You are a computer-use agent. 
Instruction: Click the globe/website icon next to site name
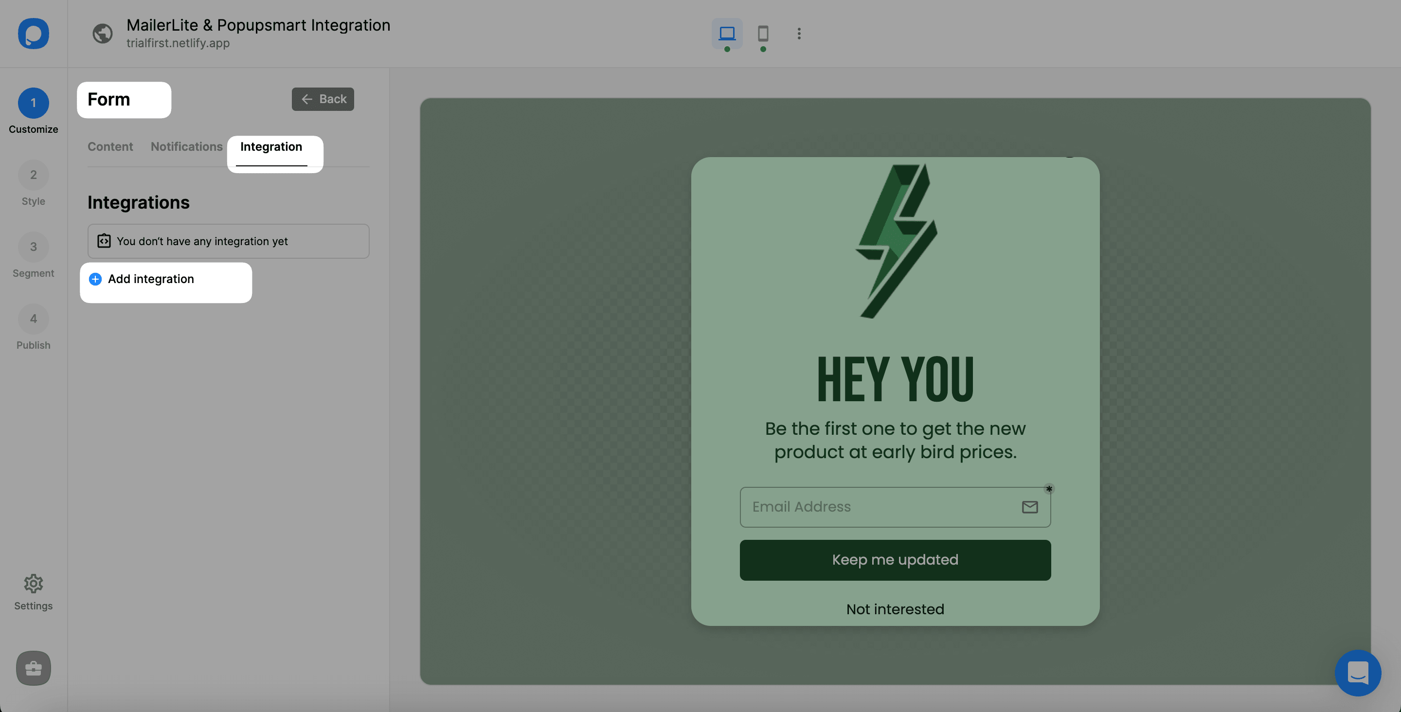tap(103, 33)
